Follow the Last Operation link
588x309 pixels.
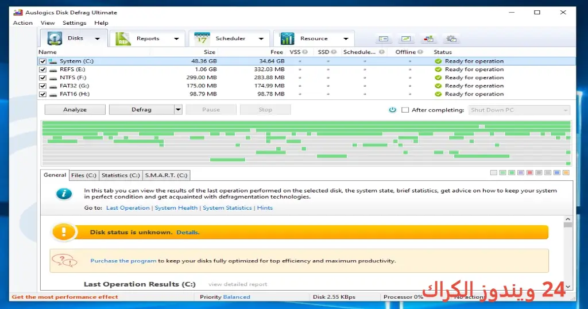click(128, 208)
